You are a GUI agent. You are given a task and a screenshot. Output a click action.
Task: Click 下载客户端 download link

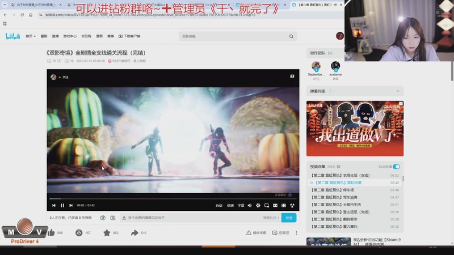tap(129, 36)
